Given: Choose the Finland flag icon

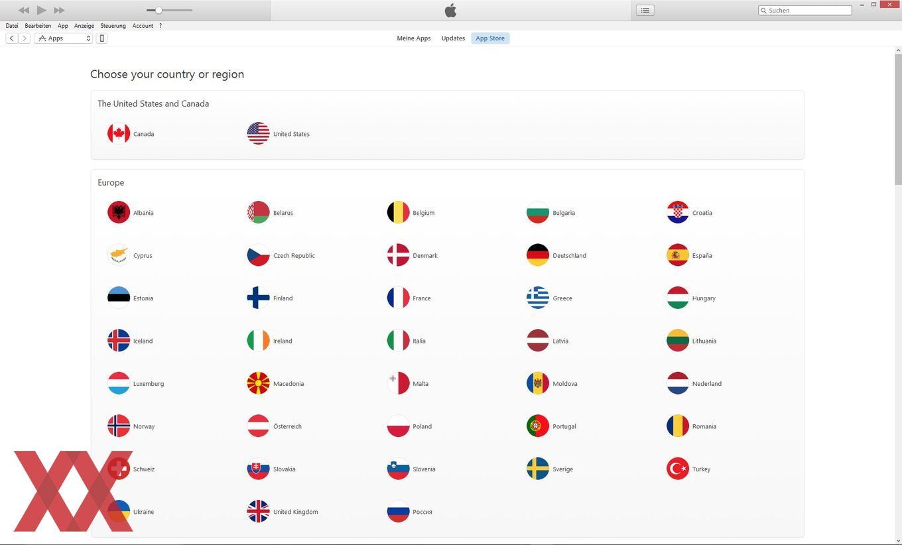Looking at the screenshot, I should (x=259, y=298).
